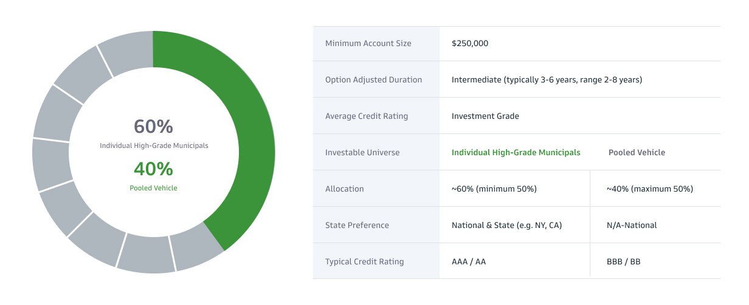Select the ~40% (maximum 50%) cell
The width and height of the screenshot is (749, 305).
(x=649, y=189)
